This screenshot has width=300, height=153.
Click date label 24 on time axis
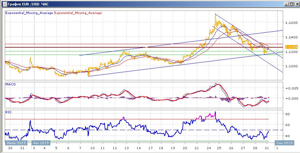[x=209, y=148]
